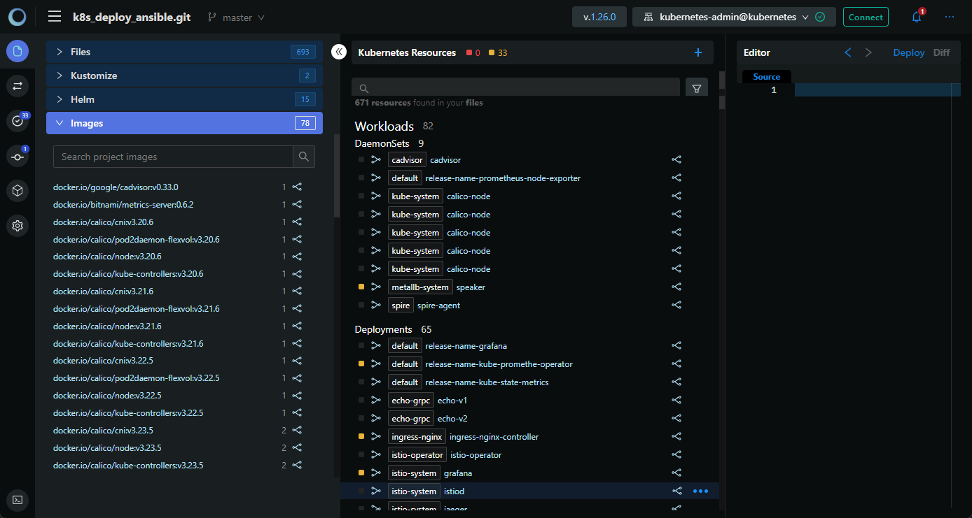972x518 pixels.
Task: Focus the Kubernetes Resources search box
Action: (516, 89)
